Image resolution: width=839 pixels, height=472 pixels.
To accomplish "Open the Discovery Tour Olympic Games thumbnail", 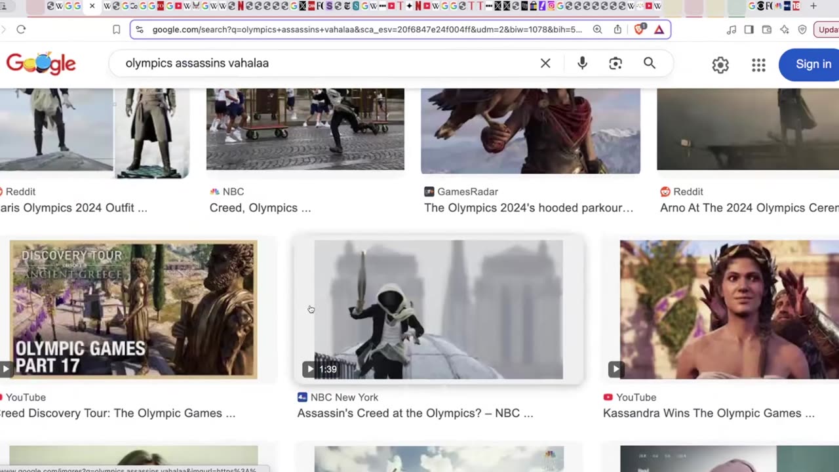I will [x=133, y=309].
